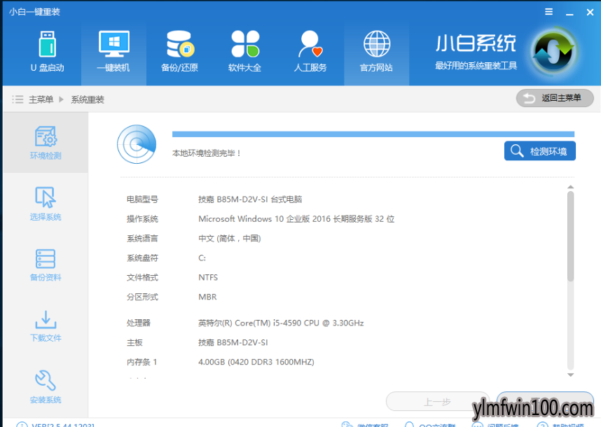Click the 小白系统 round logo emblem
This screenshot has height=427, width=601.
point(554,52)
